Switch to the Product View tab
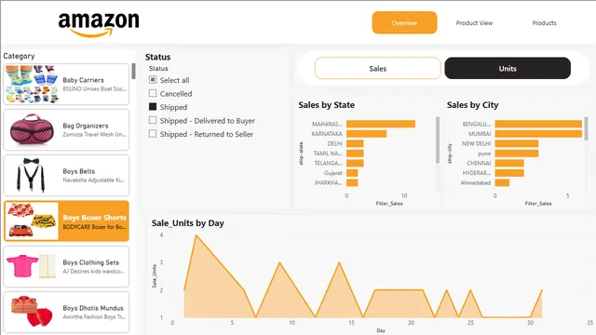The width and height of the screenshot is (596, 335). point(474,23)
